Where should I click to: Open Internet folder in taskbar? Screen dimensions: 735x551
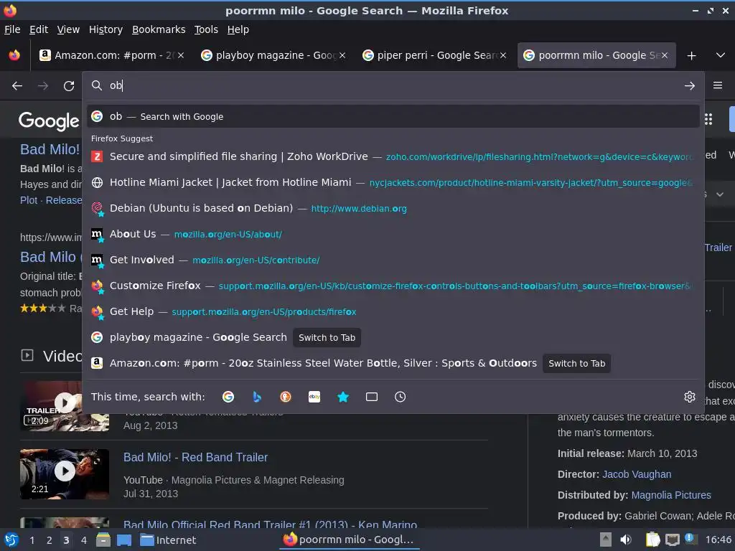point(168,540)
